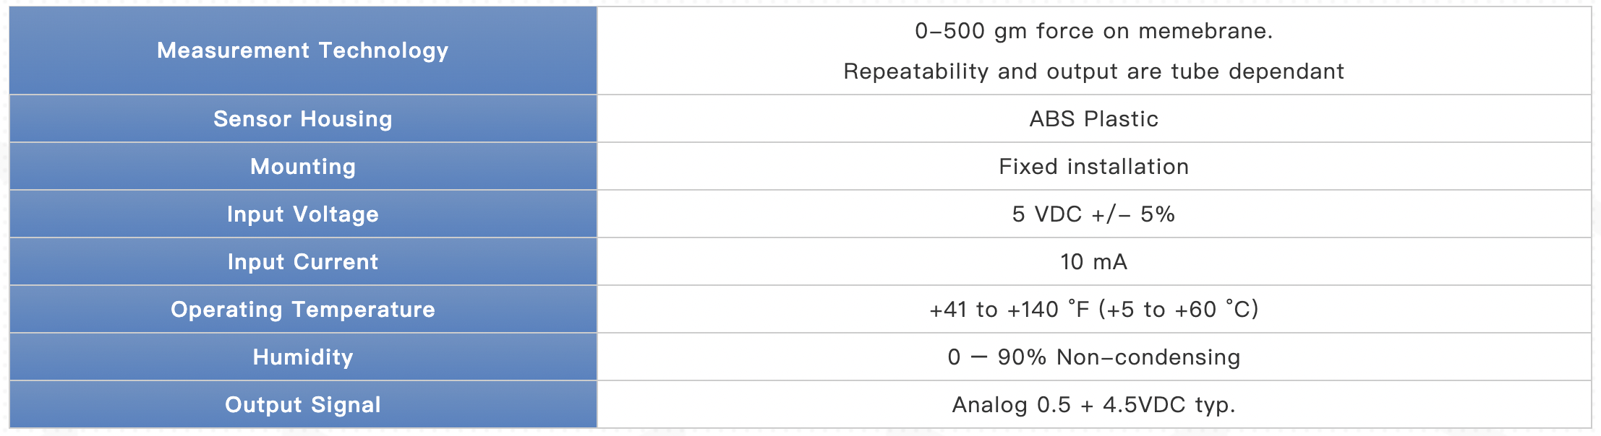This screenshot has width=1601, height=436.
Task: Select the Output Signal label cell
Action: [x=302, y=405]
